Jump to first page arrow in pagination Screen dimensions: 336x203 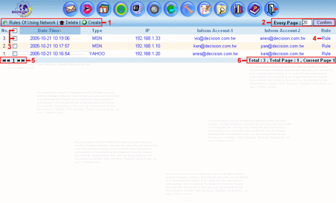tap(4, 60)
